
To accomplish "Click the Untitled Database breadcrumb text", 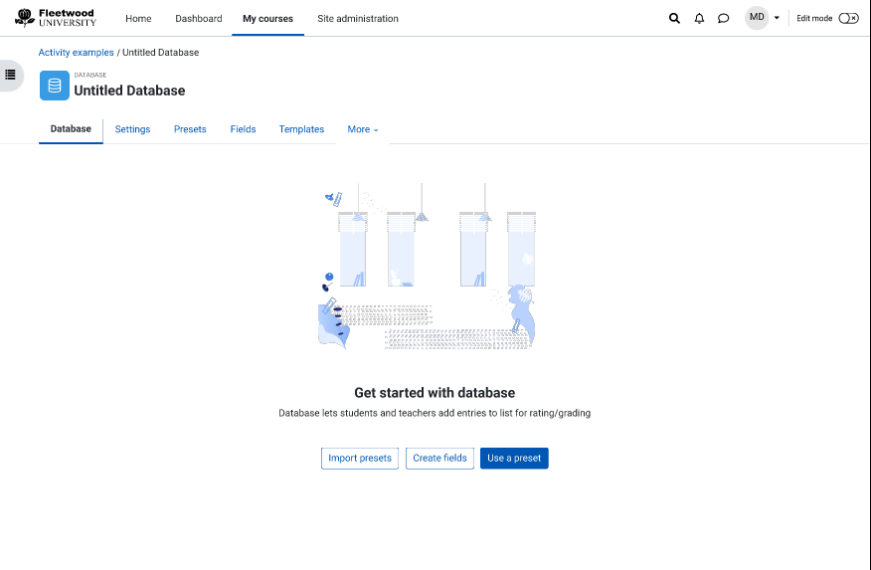I will pos(160,52).
